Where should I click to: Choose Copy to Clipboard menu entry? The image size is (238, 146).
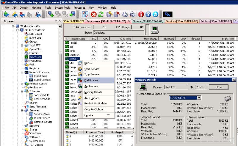(96, 109)
